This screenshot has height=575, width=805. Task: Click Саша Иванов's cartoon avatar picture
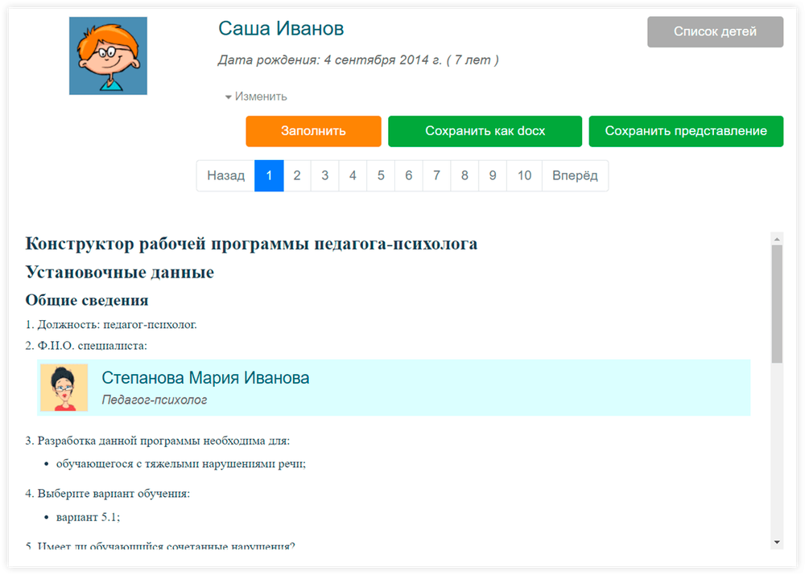108,56
